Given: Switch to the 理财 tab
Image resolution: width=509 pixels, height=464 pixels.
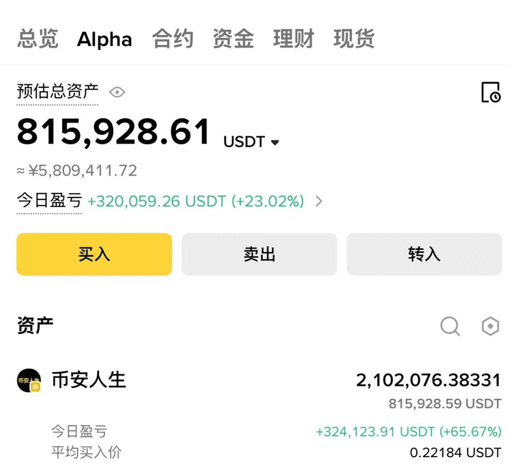Looking at the screenshot, I should (x=293, y=39).
